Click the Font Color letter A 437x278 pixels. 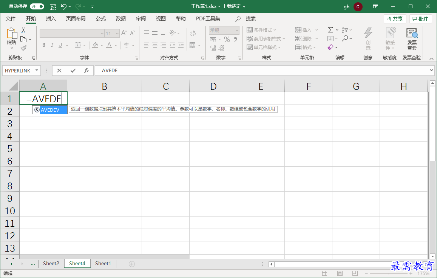[109, 45]
